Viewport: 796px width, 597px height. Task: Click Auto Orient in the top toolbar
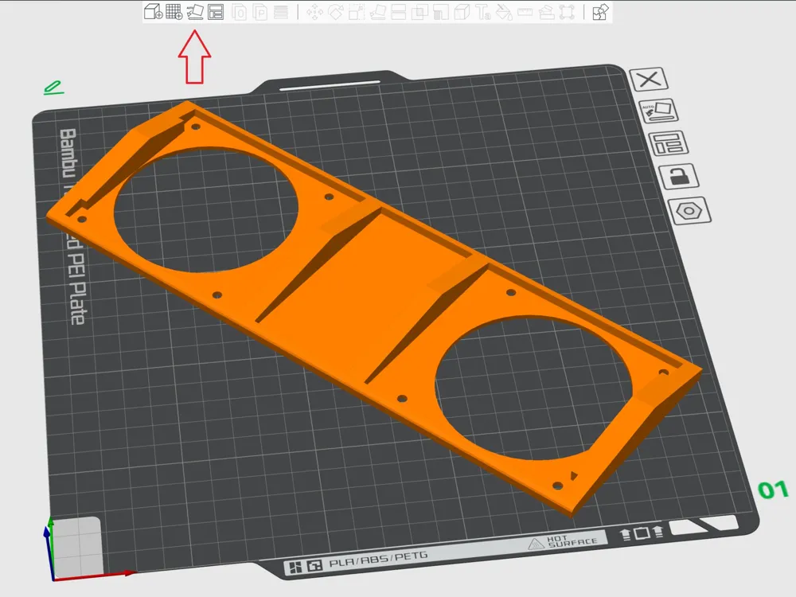tap(195, 12)
